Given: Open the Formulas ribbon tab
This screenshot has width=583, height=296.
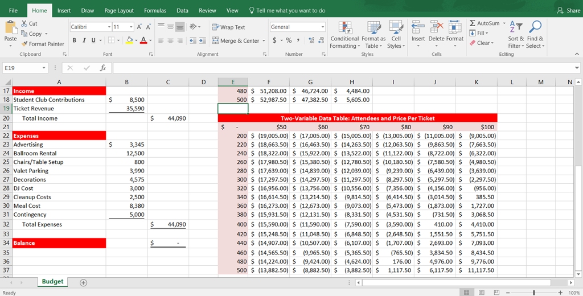Looking at the screenshot, I should [155, 10].
